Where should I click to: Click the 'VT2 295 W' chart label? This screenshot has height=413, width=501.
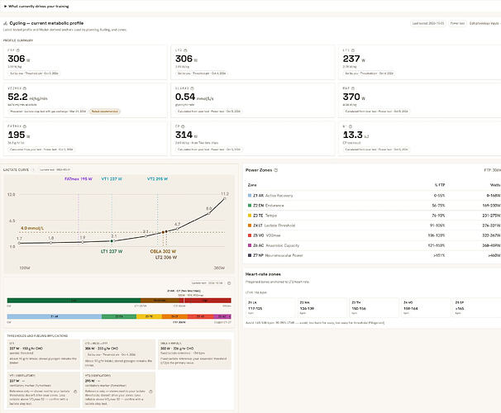(157, 179)
